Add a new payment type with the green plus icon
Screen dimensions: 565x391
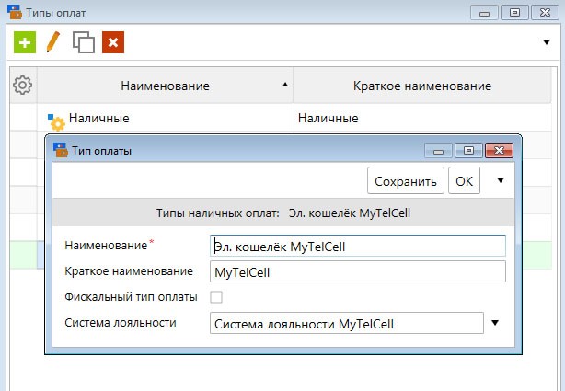click(x=25, y=42)
